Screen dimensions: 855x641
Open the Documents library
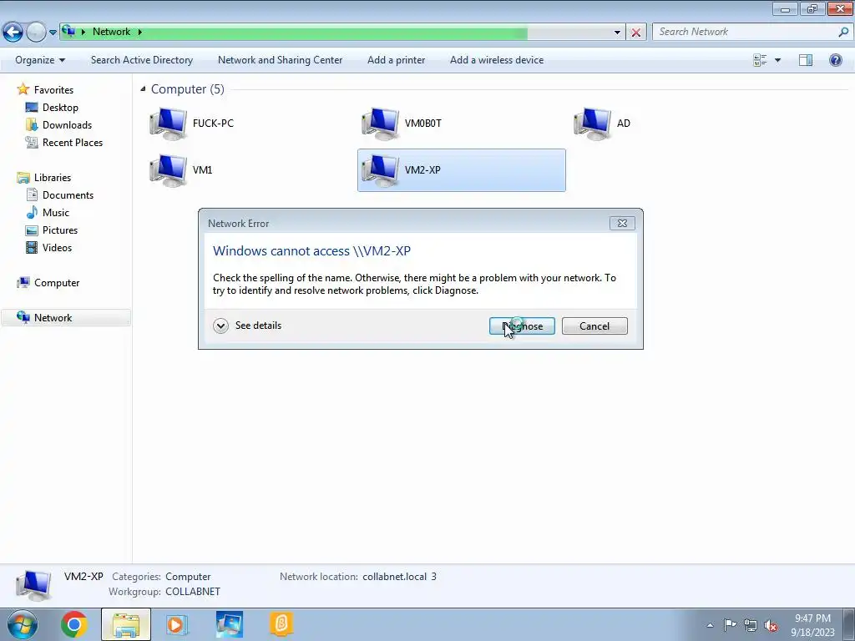coord(68,195)
